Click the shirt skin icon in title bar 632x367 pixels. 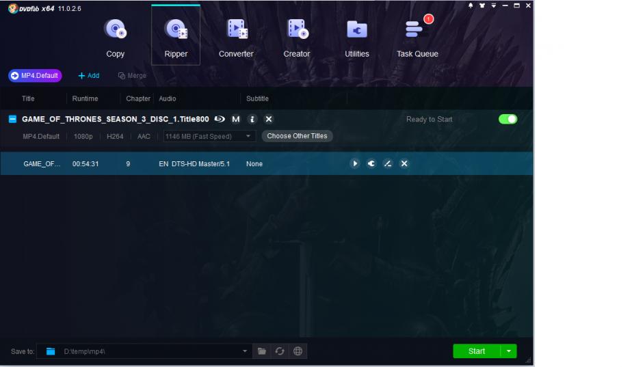[x=482, y=5]
